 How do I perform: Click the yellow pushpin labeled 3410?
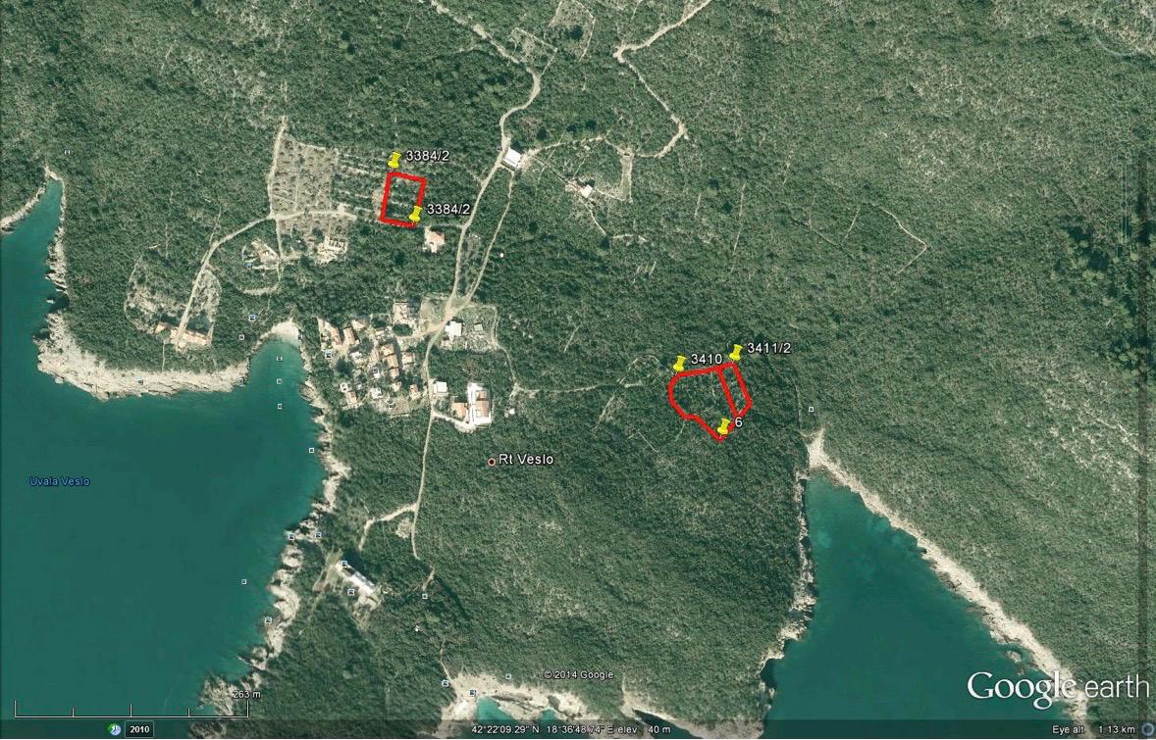(678, 363)
